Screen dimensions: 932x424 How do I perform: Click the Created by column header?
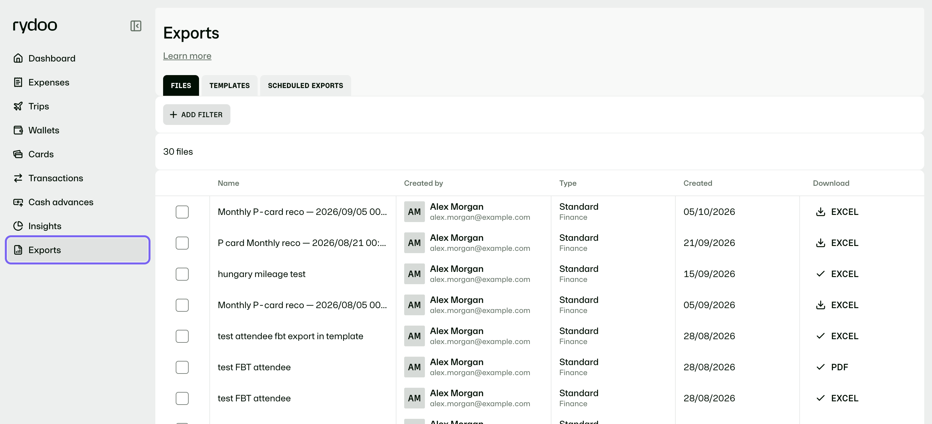[423, 183]
